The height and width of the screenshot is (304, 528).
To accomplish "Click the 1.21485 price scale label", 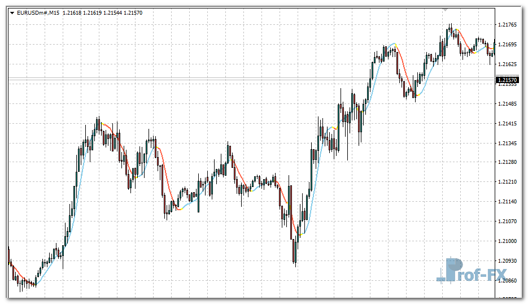I will (509, 104).
